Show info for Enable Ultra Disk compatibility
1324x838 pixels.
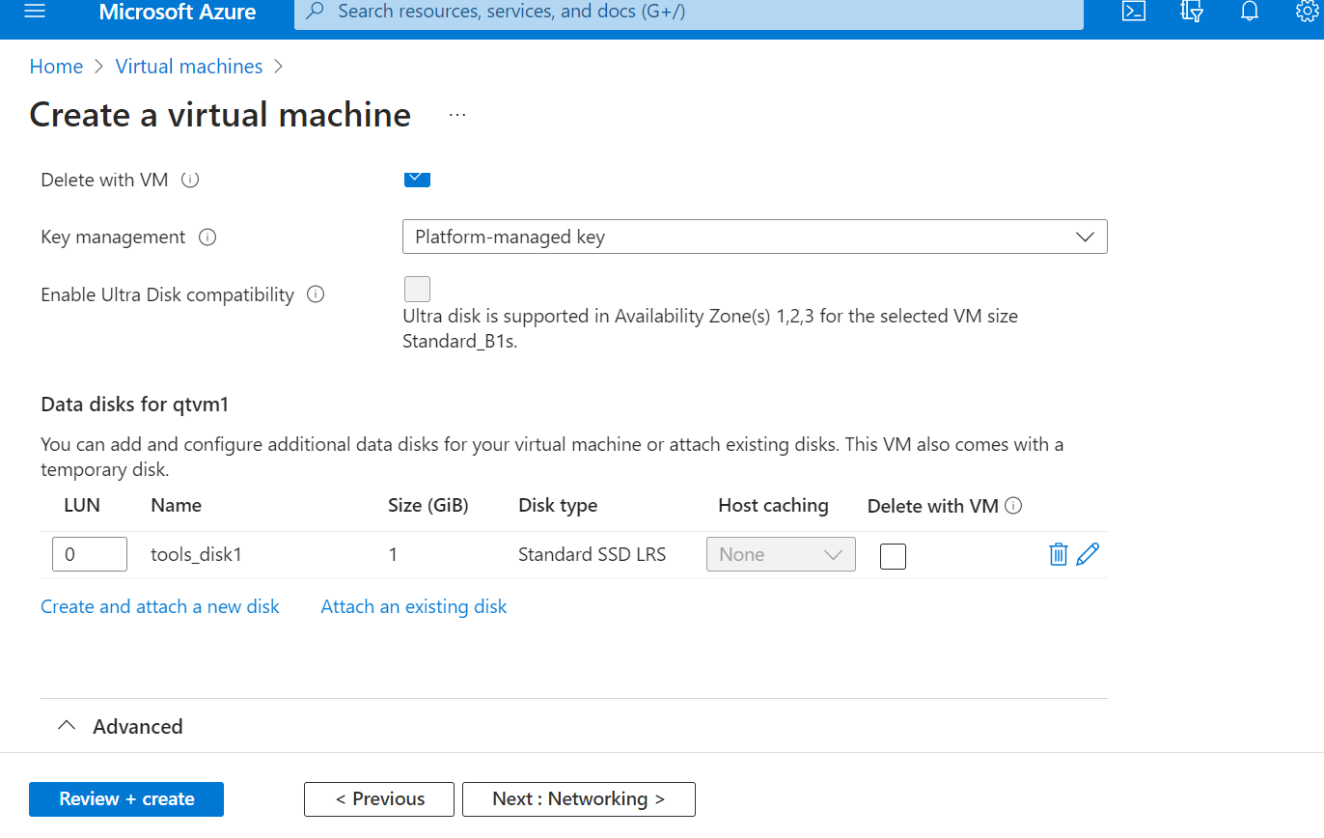pyautogui.click(x=316, y=294)
